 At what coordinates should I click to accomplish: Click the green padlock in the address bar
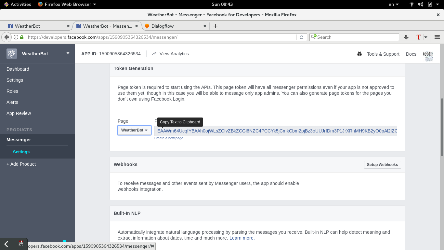(22, 37)
